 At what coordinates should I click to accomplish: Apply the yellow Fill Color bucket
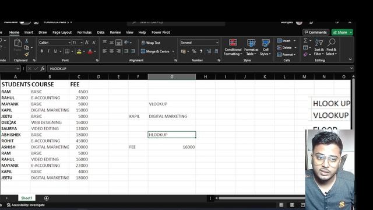pos(79,51)
